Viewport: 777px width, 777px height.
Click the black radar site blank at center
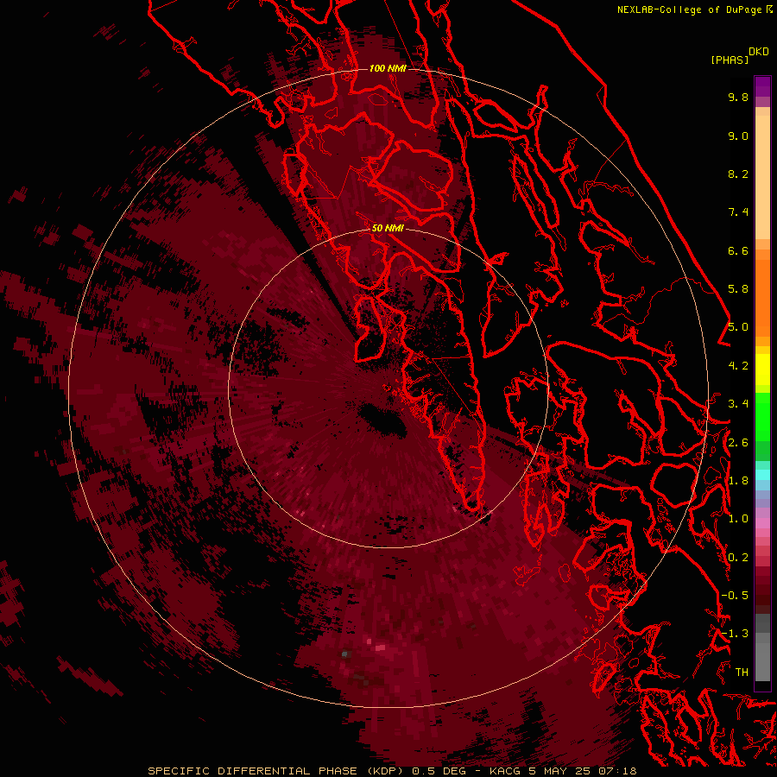(383, 420)
